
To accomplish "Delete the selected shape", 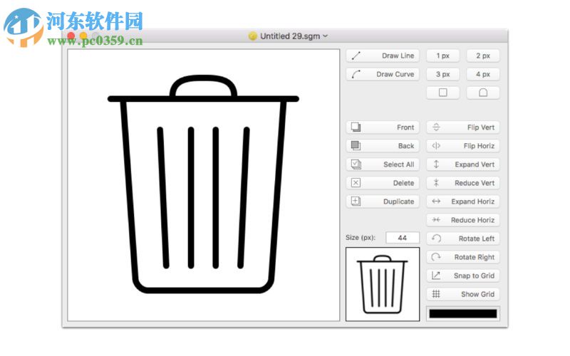I will click(383, 183).
